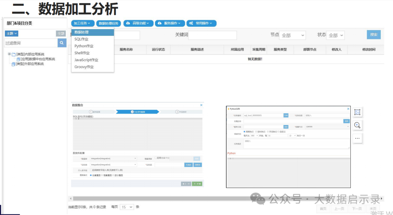
Task: Click right arrow of horizontal scrollbar
Action: click(x=381, y=199)
